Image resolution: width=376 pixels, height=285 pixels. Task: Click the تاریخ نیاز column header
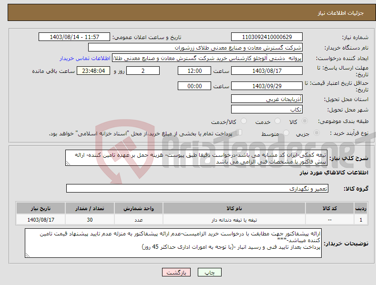[x=41, y=208]
